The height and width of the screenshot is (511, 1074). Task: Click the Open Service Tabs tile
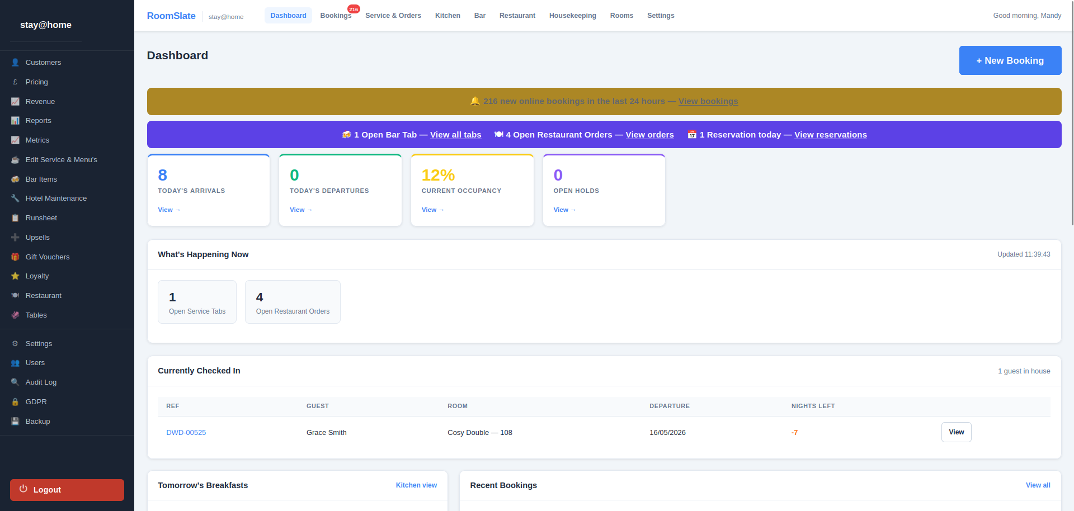pos(197,302)
